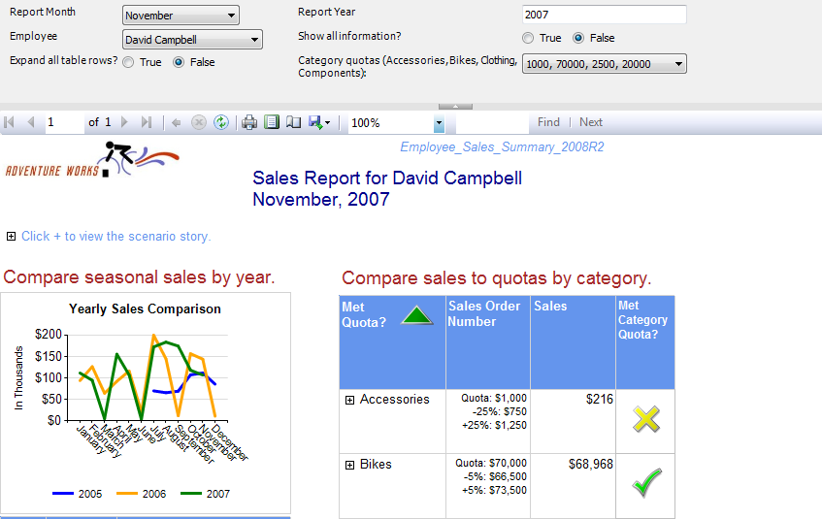Expand the Accessories row
822x519 pixels.
pos(349,400)
